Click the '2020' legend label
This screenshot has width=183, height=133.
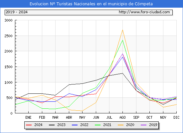click(130, 125)
